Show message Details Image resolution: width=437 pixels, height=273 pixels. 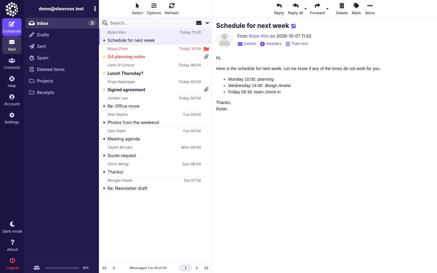(x=247, y=44)
